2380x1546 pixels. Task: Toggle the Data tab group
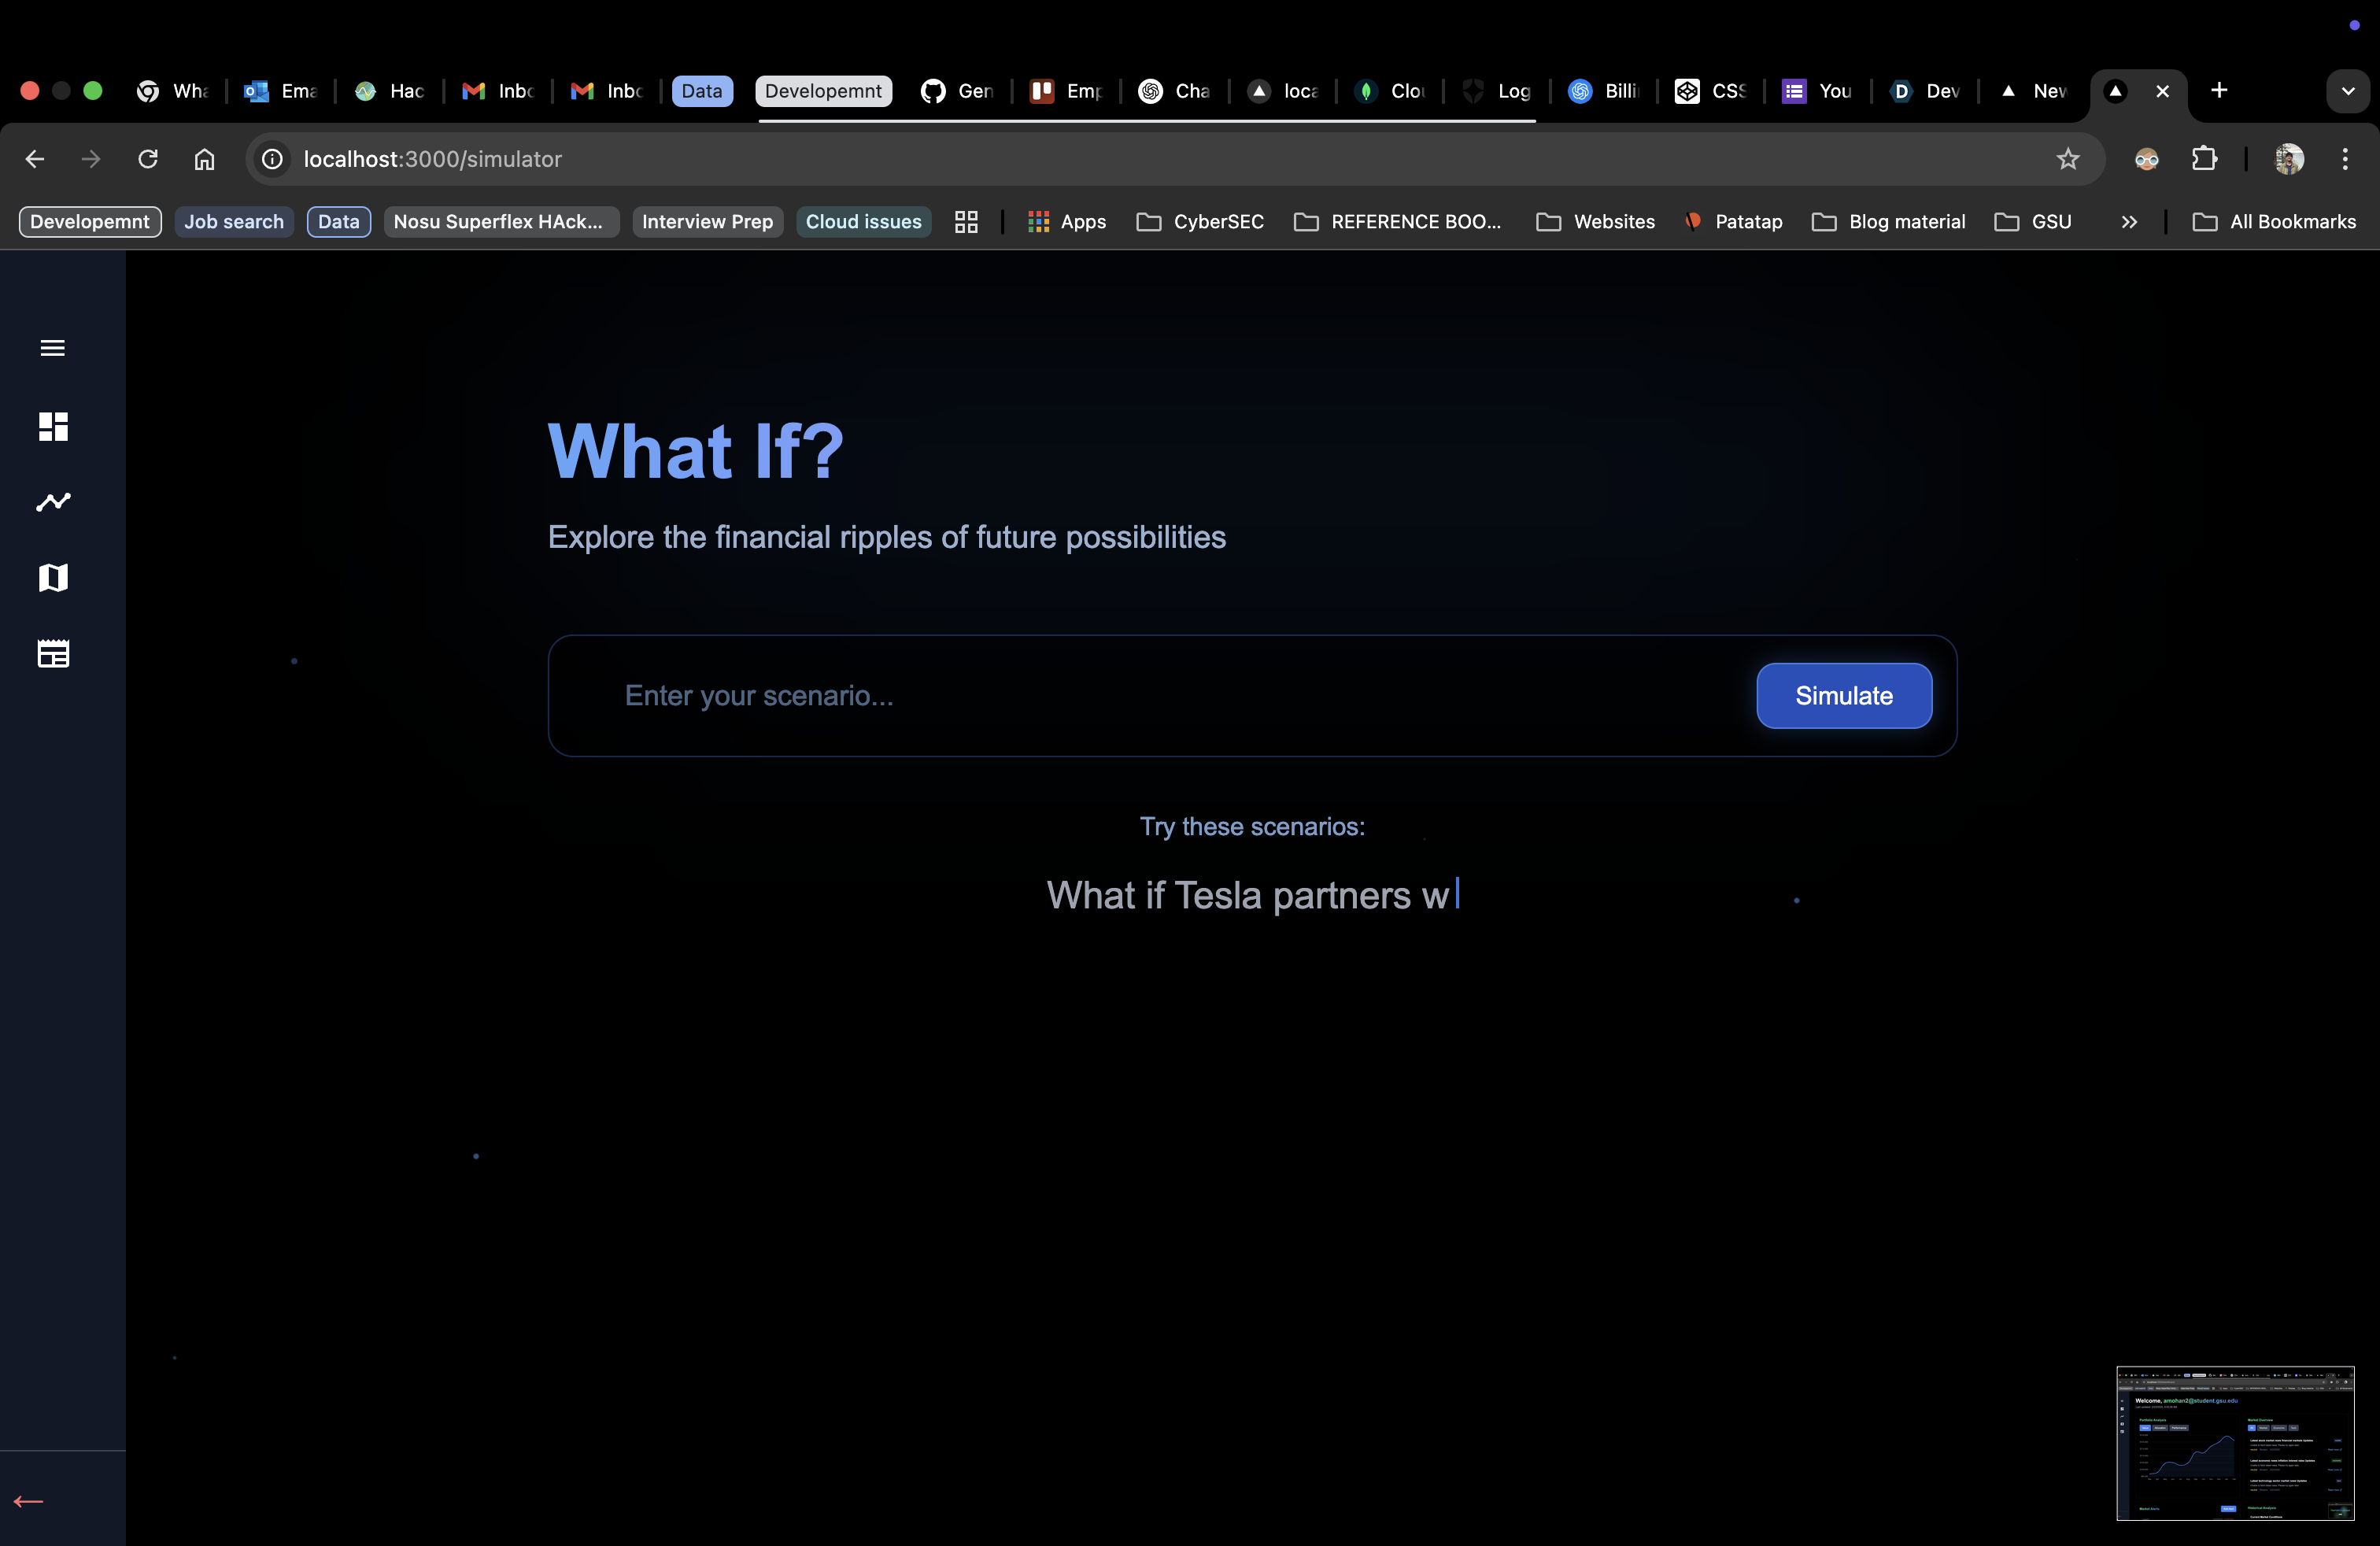point(702,91)
